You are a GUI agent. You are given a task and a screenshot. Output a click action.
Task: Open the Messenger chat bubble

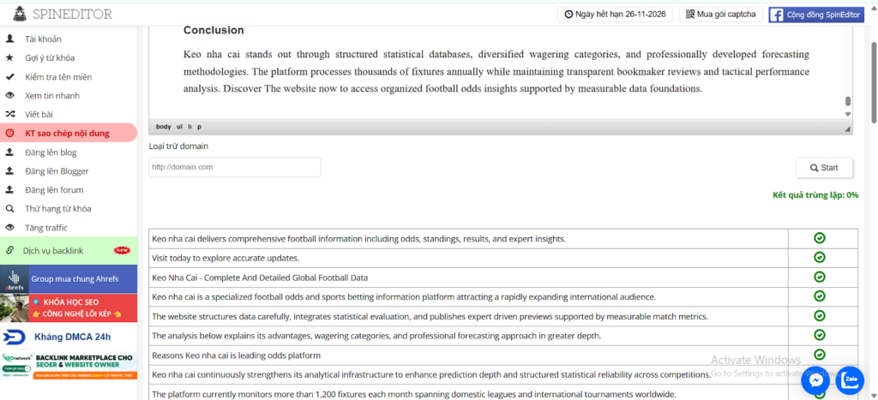pos(817,380)
